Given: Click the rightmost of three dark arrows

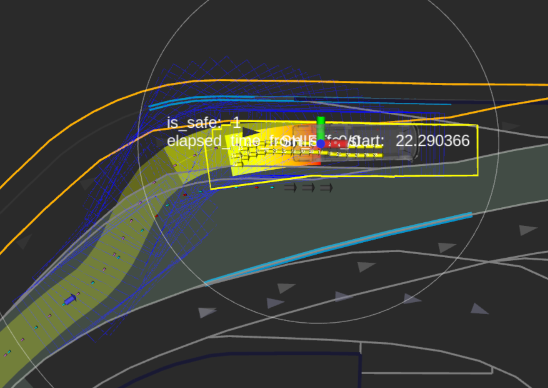Looking at the screenshot, I should (326, 188).
